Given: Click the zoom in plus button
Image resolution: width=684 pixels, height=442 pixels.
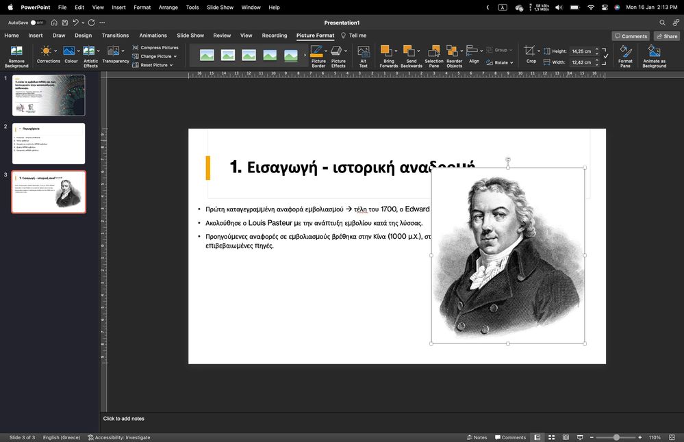Looking at the screenshot, I should point(640,437).
